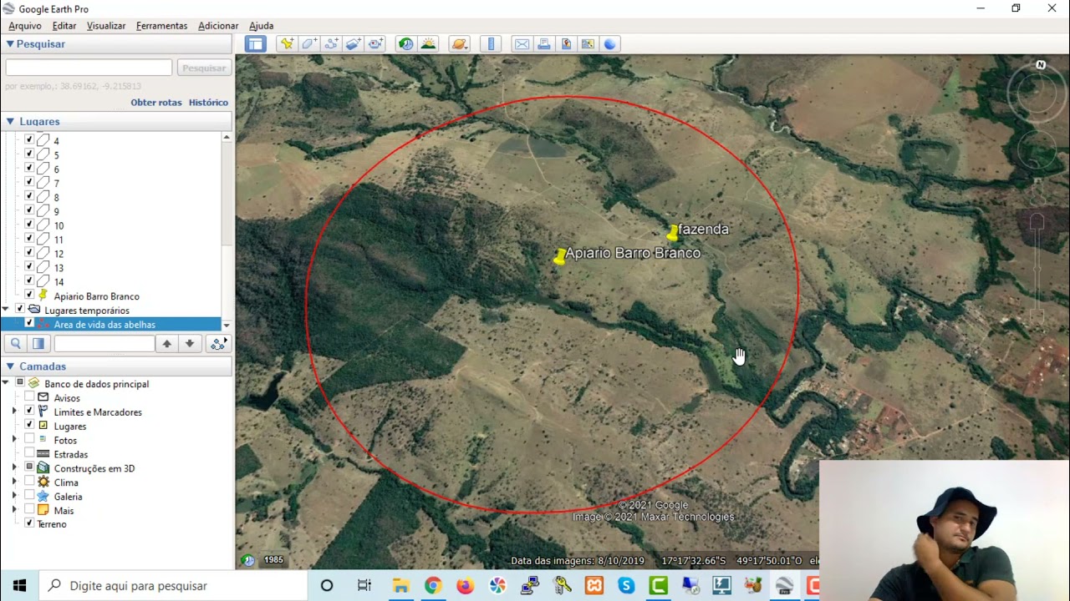Move item up with the arrow button
Screen dimensions: 1070x601
(x=167, y=343)
